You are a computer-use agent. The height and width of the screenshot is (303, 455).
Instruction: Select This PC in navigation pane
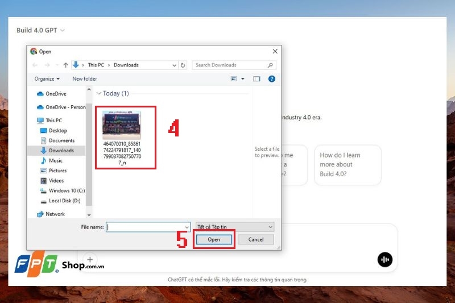[x=49, y=121]
